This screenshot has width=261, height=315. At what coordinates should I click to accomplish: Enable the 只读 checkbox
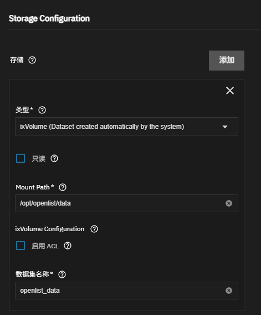pyautogui.click(x=21, y=158)
